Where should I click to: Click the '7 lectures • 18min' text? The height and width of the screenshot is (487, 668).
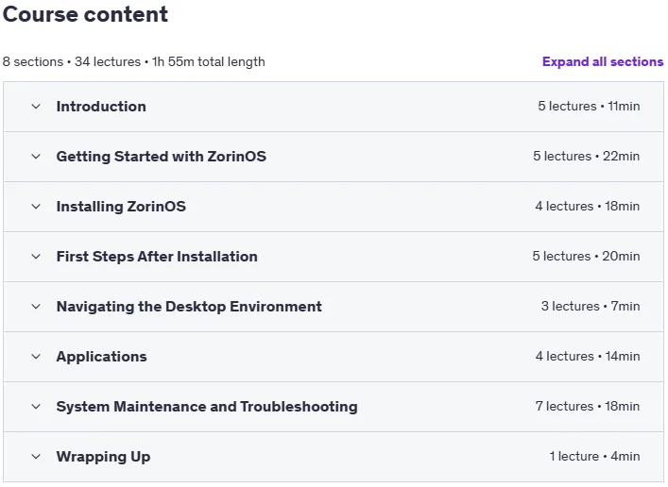[x=588, y=406]
